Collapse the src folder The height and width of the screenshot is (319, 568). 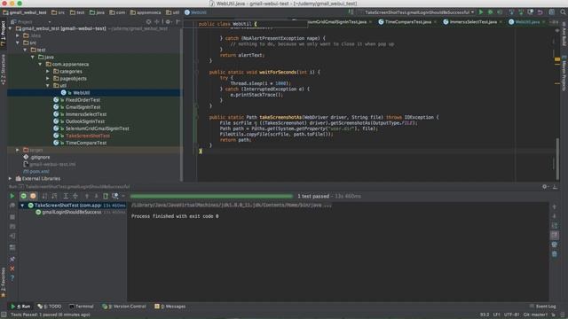coord(18,43)
